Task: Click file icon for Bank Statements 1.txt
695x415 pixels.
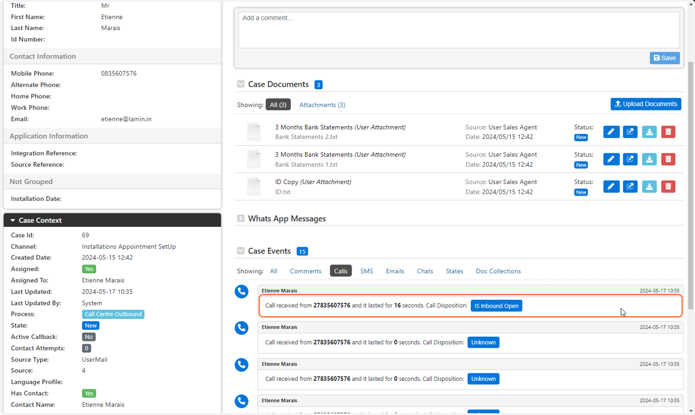Action: point(254,159)
